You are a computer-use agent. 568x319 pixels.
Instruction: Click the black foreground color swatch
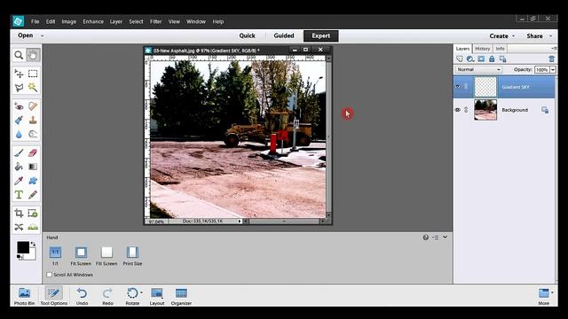point(23,248)
